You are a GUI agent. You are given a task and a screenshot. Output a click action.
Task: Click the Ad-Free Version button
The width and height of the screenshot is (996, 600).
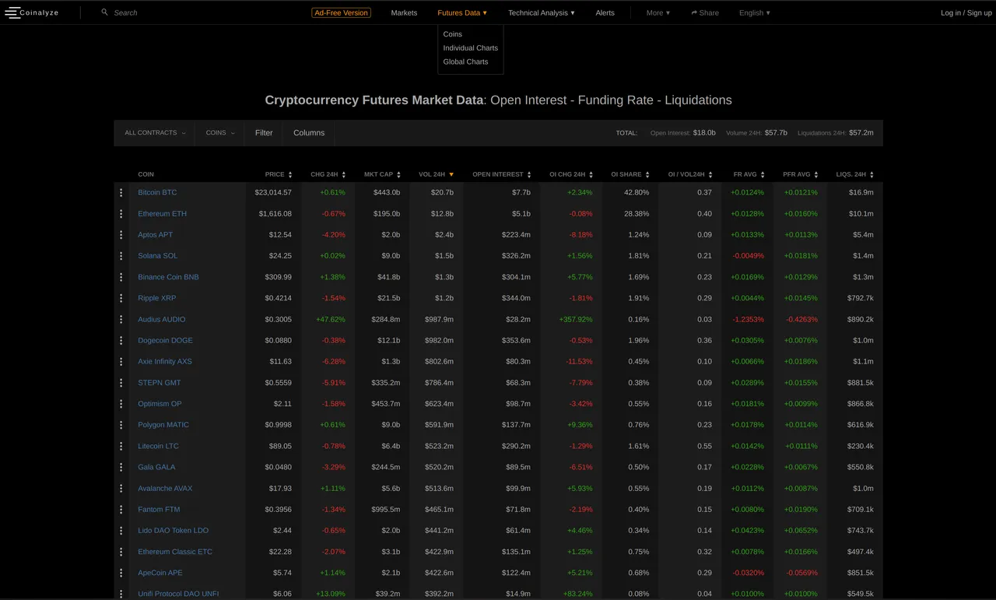pyautogui.click(x=341, y=12)
